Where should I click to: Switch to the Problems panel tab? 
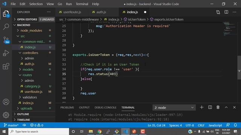tap(67, 108)
